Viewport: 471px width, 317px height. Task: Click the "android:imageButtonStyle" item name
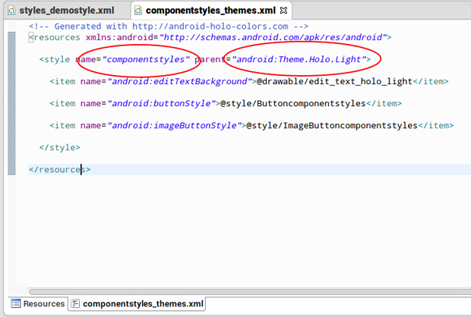click(x=174, y=126)
